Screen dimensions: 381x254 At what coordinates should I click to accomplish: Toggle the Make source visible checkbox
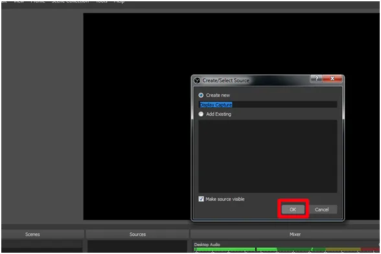(201, 199)
